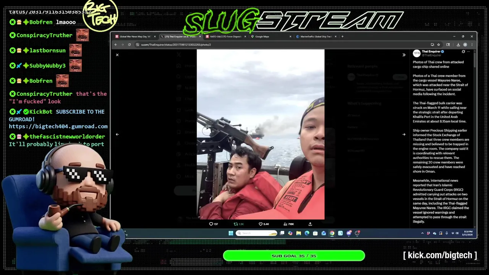
Task: View site information icon in address bar
Action: tap(138, 45)
